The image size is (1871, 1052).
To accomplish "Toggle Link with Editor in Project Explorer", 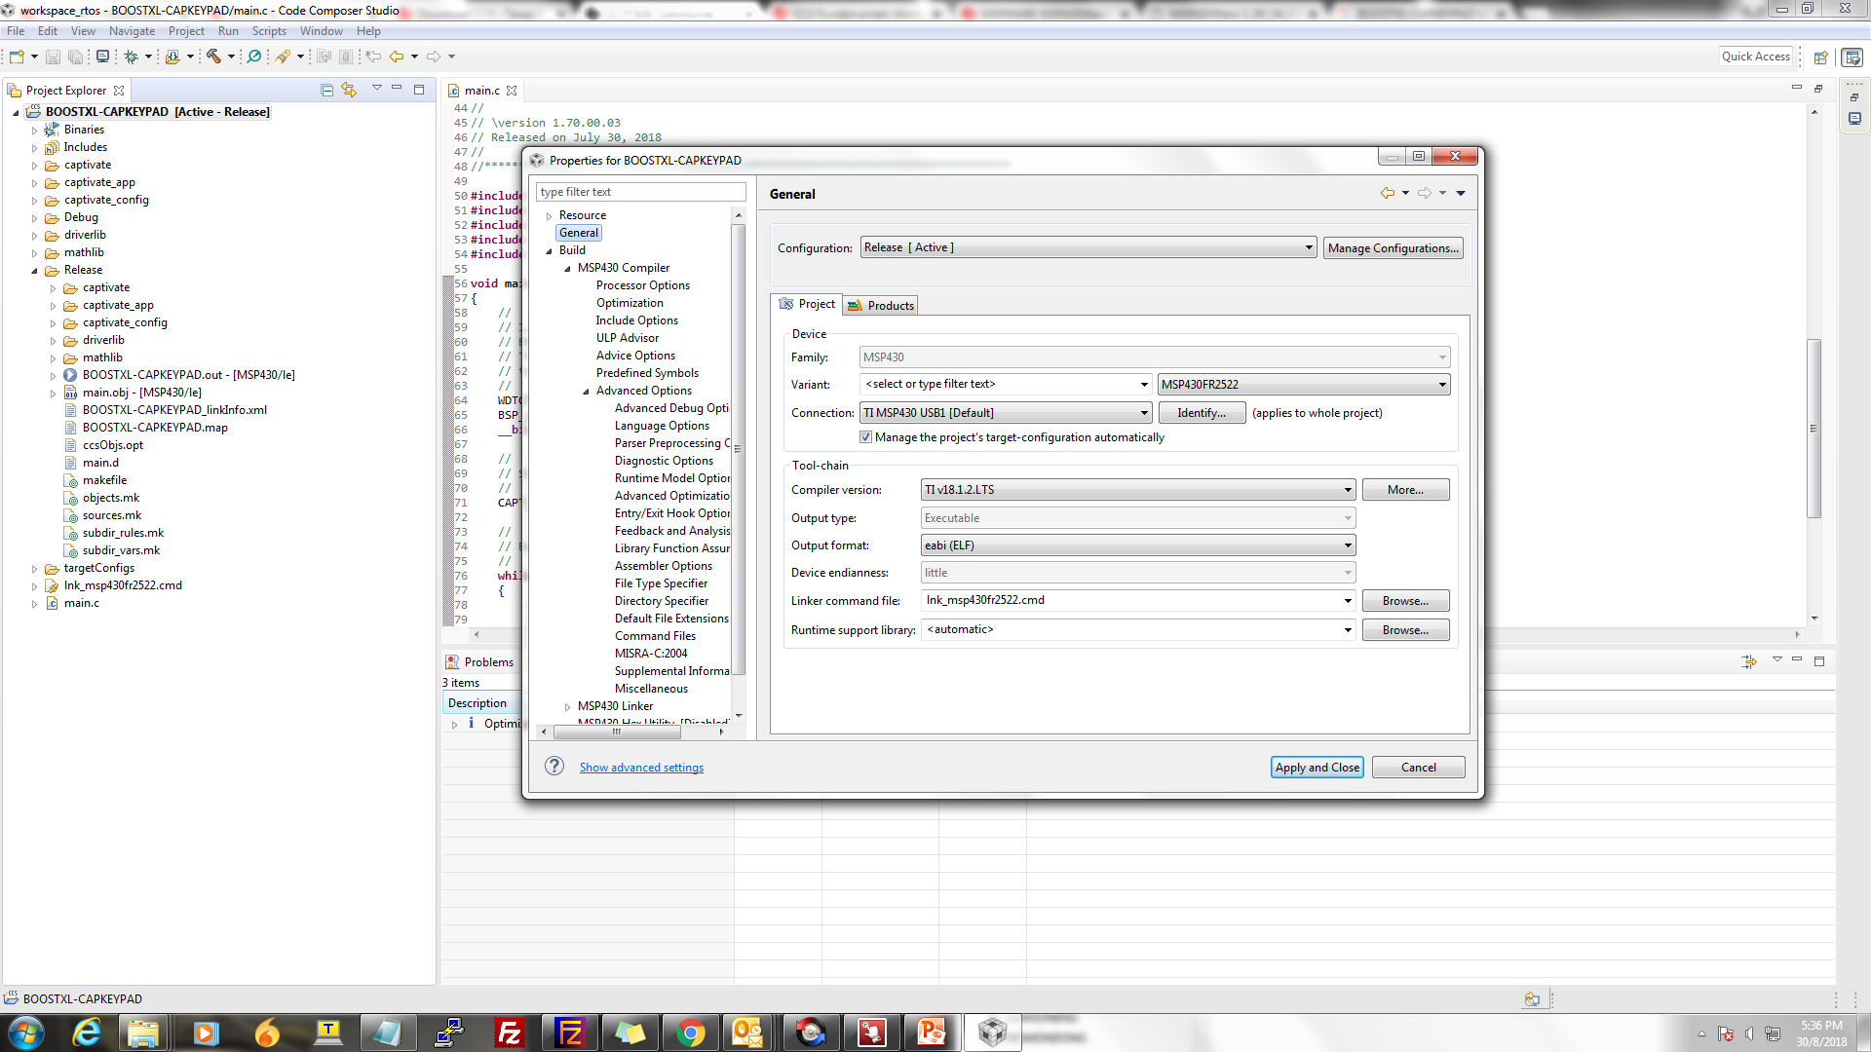I will pyautogui.click(x=349, y=90).
